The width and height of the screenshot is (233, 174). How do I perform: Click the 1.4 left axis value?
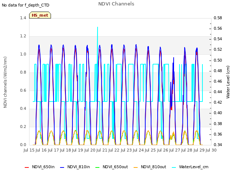(23, 18)
